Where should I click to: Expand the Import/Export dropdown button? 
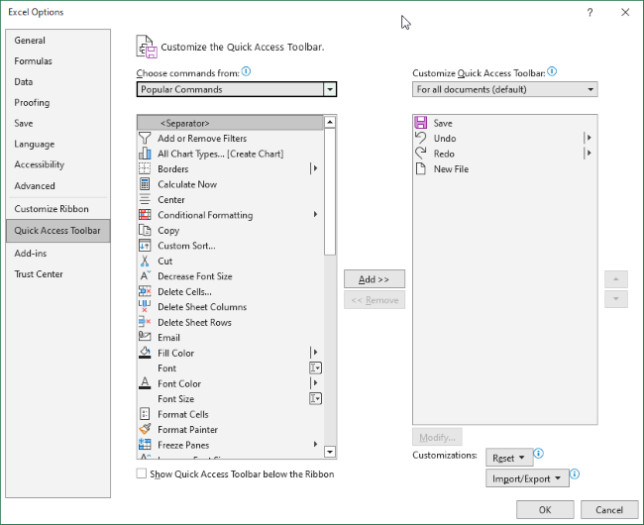(x=528, y=478)
